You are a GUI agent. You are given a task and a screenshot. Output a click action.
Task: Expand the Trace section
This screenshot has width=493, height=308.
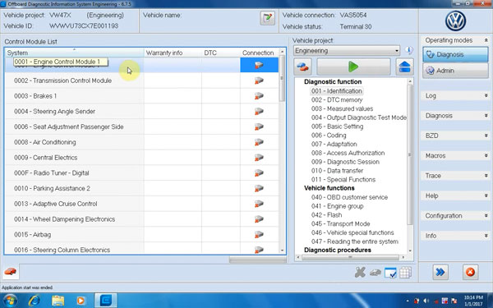[x=486, y=176]
